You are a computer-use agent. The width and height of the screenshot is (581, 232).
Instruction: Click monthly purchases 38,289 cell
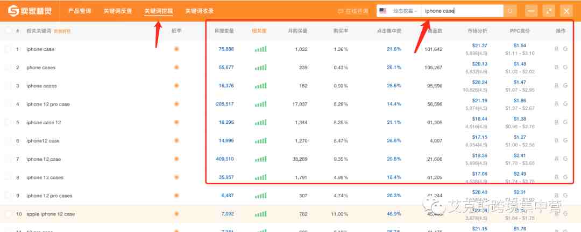coord(300,159)
